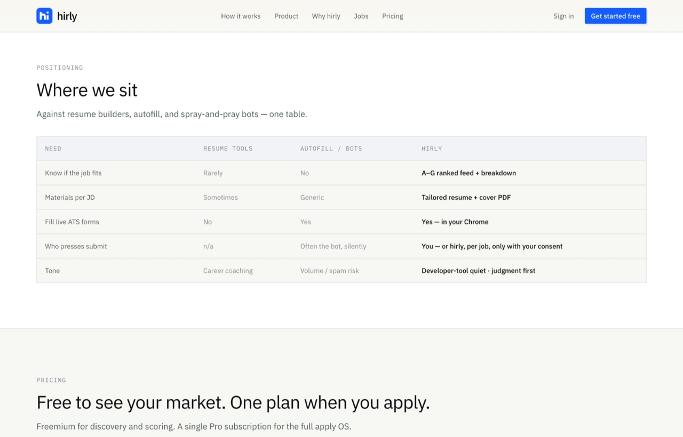The image size is (683, 437).
Task: Click the 'Tone' row label
Action: tap(52, 271)
